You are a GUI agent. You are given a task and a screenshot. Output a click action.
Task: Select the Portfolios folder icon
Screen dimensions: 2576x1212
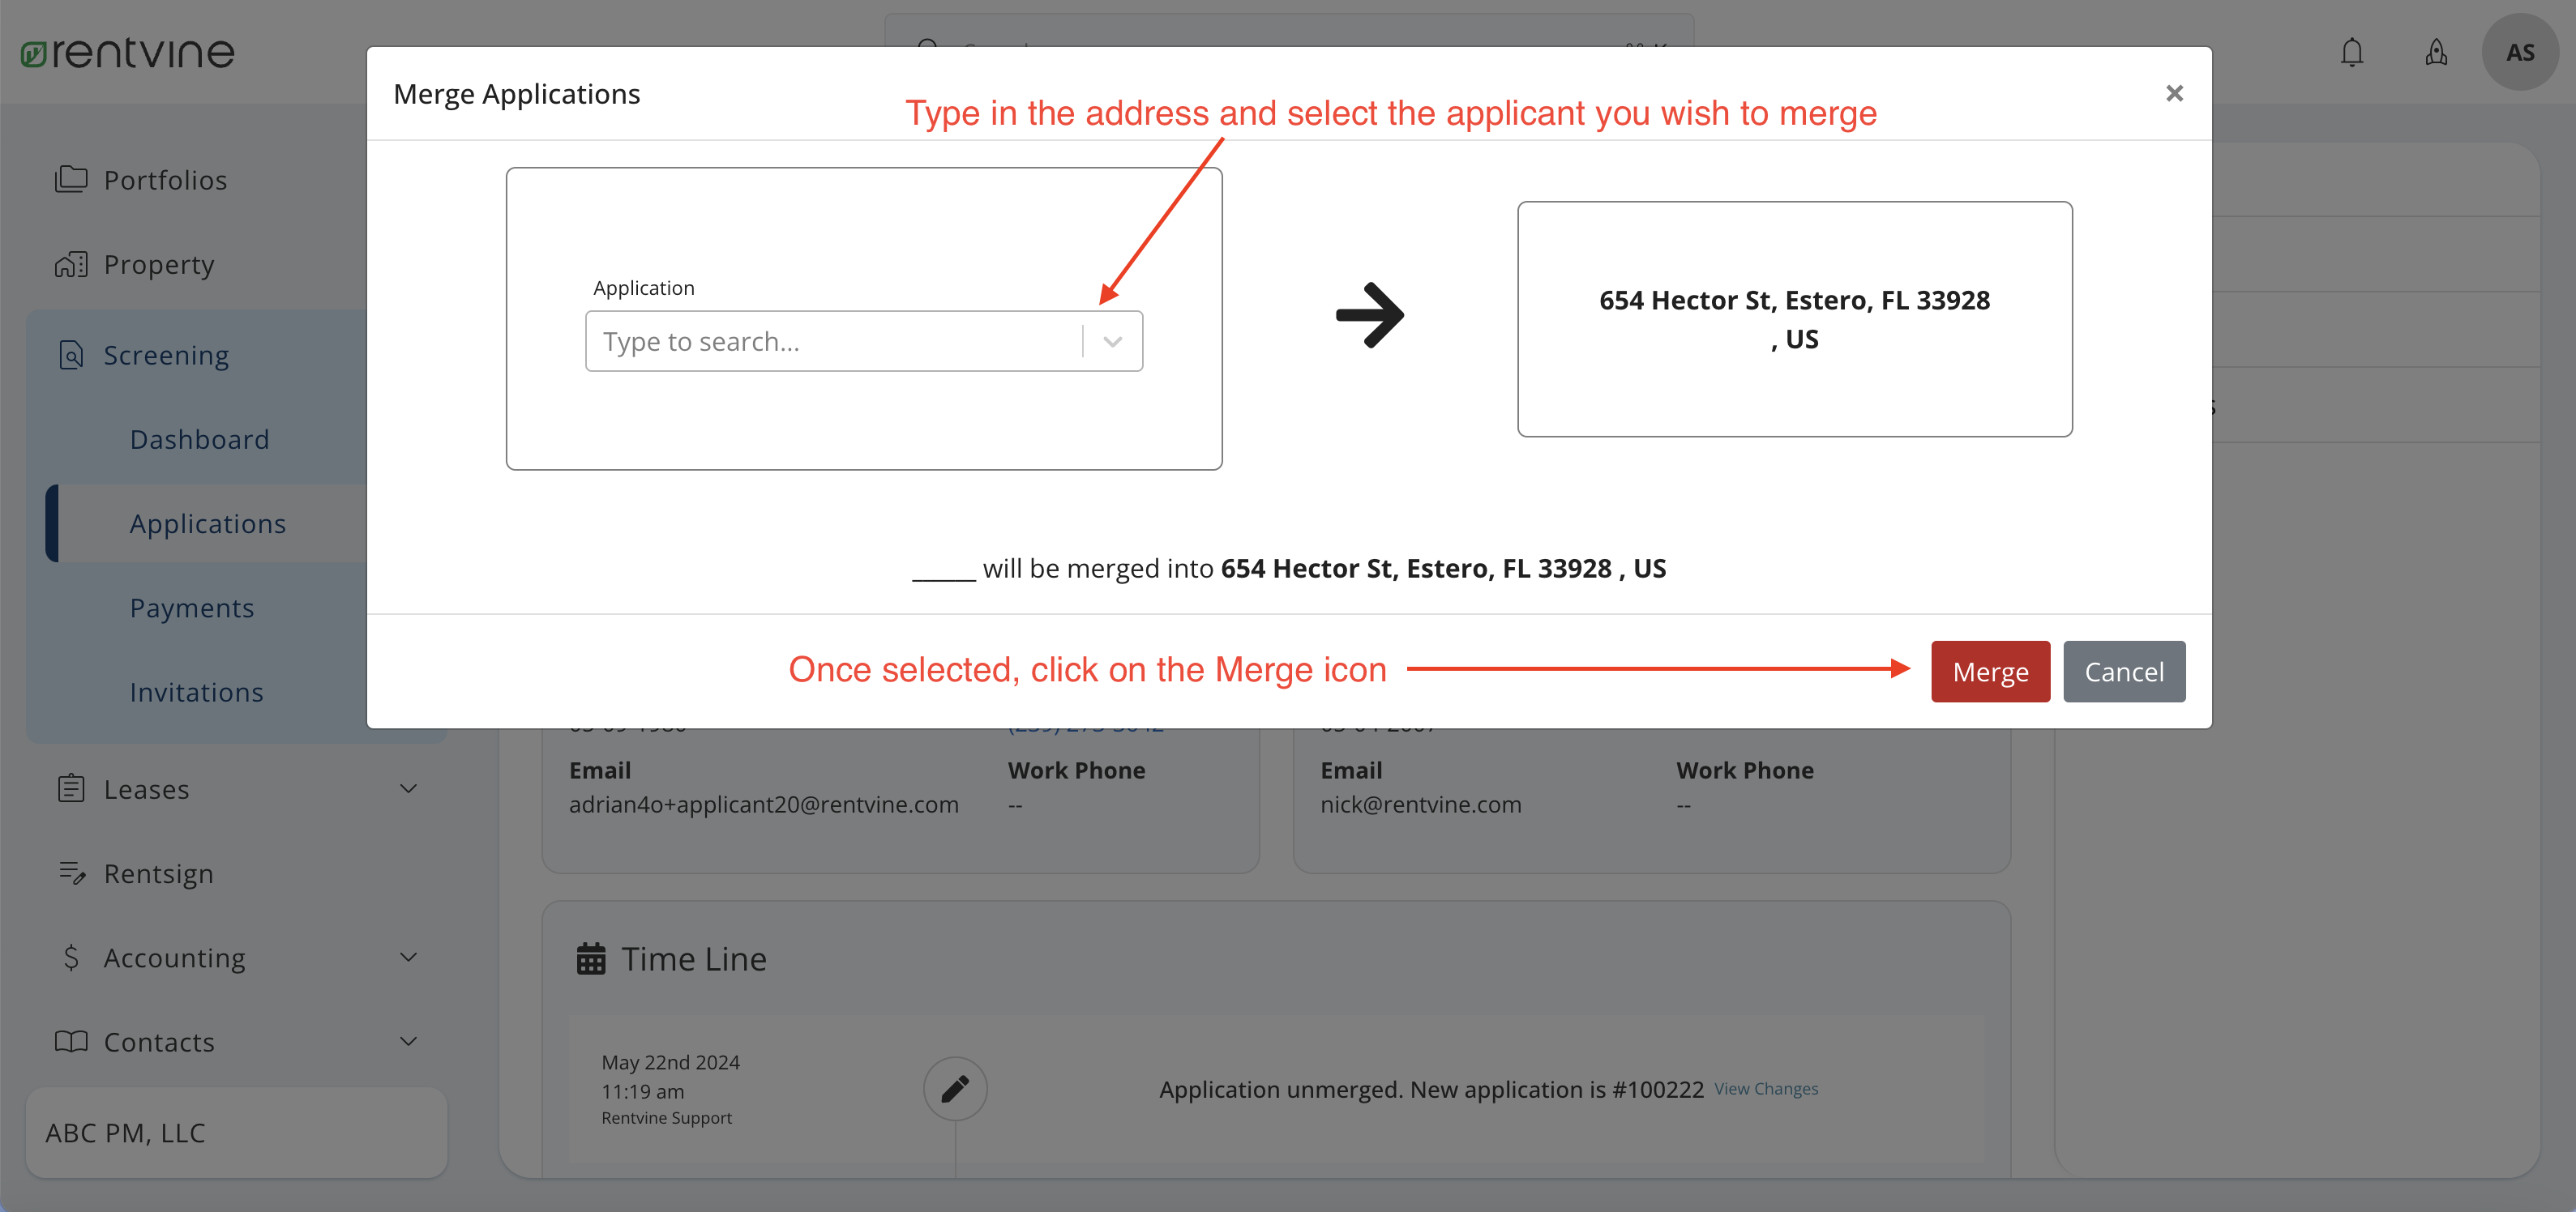click(71, 179)
